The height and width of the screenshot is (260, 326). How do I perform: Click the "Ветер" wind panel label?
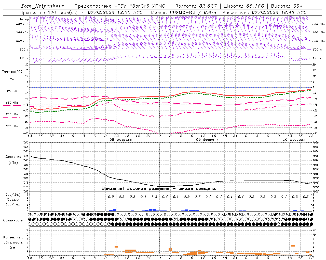(23, 19)
